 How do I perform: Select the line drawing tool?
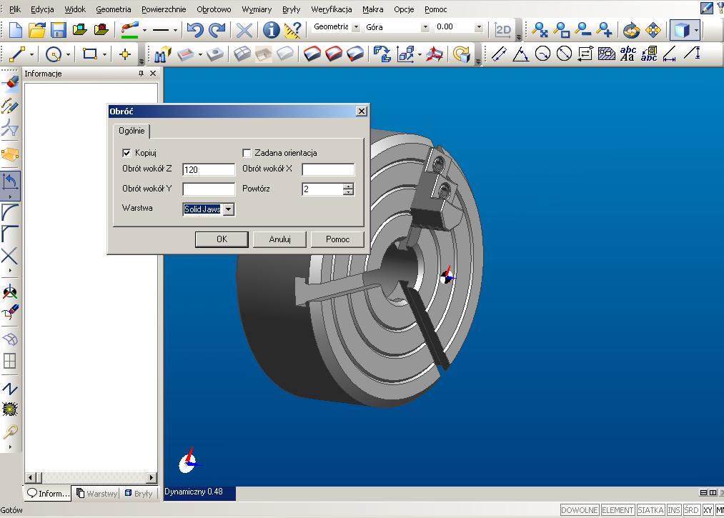coord(17,54)
